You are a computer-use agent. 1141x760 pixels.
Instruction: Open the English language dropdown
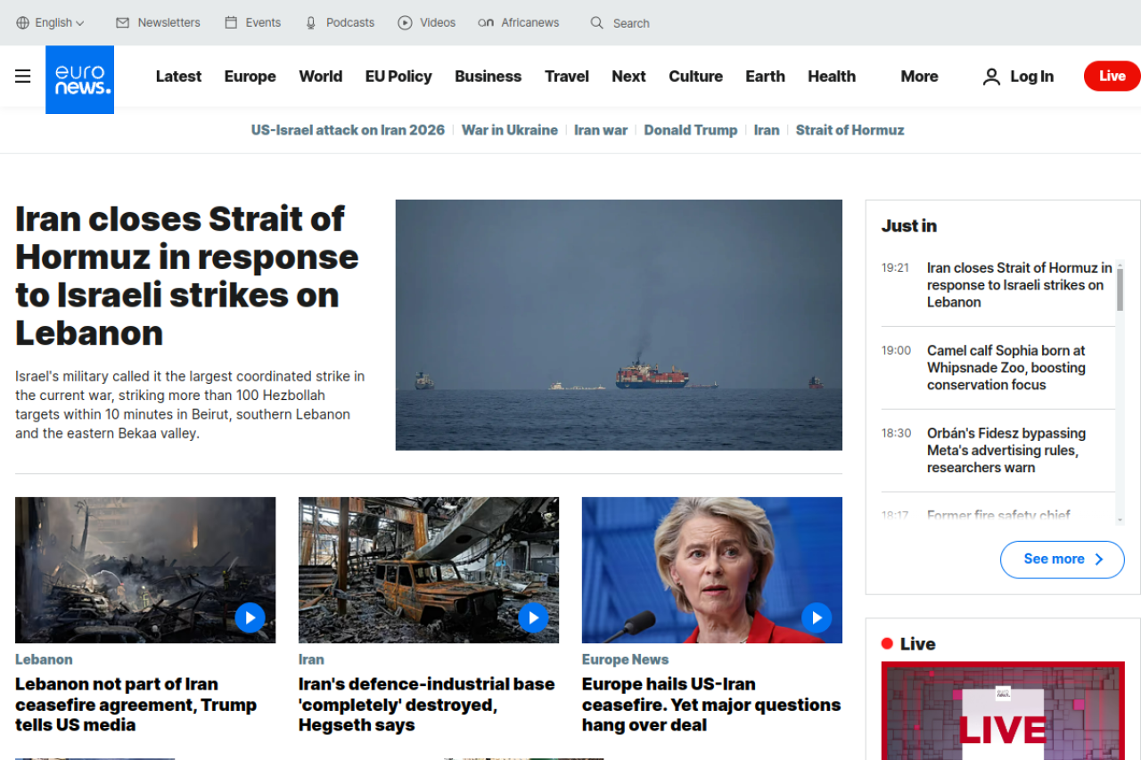pyautogui.click(x=51, y=23)
